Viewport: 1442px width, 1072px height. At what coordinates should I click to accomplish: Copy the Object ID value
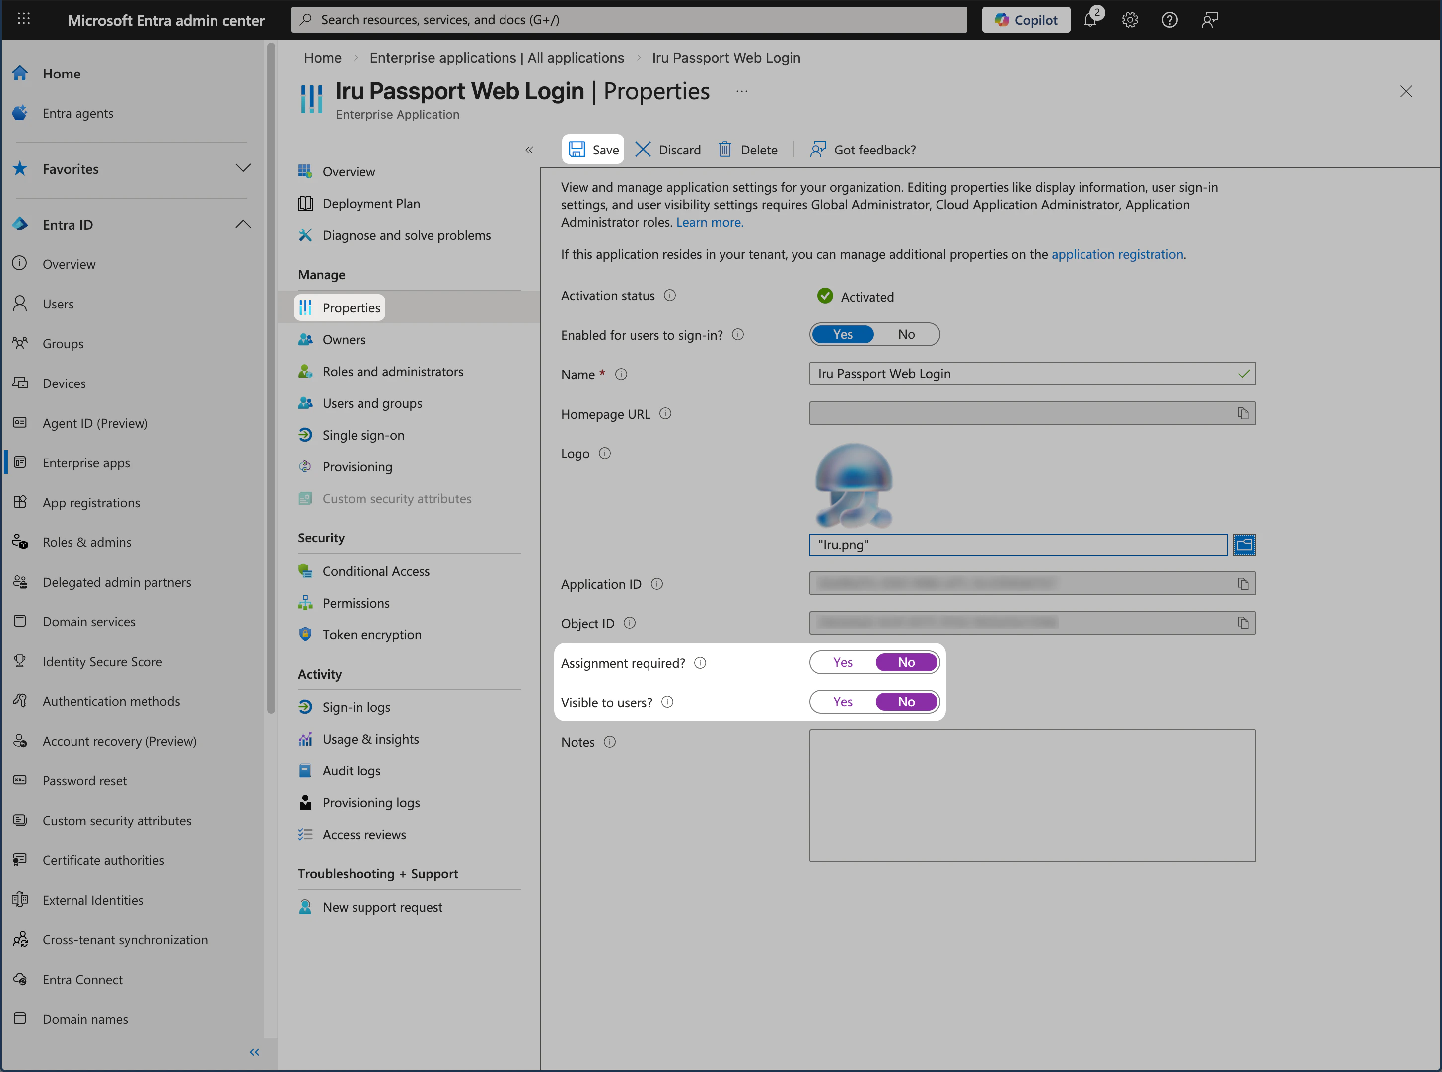coord(1243,622)
